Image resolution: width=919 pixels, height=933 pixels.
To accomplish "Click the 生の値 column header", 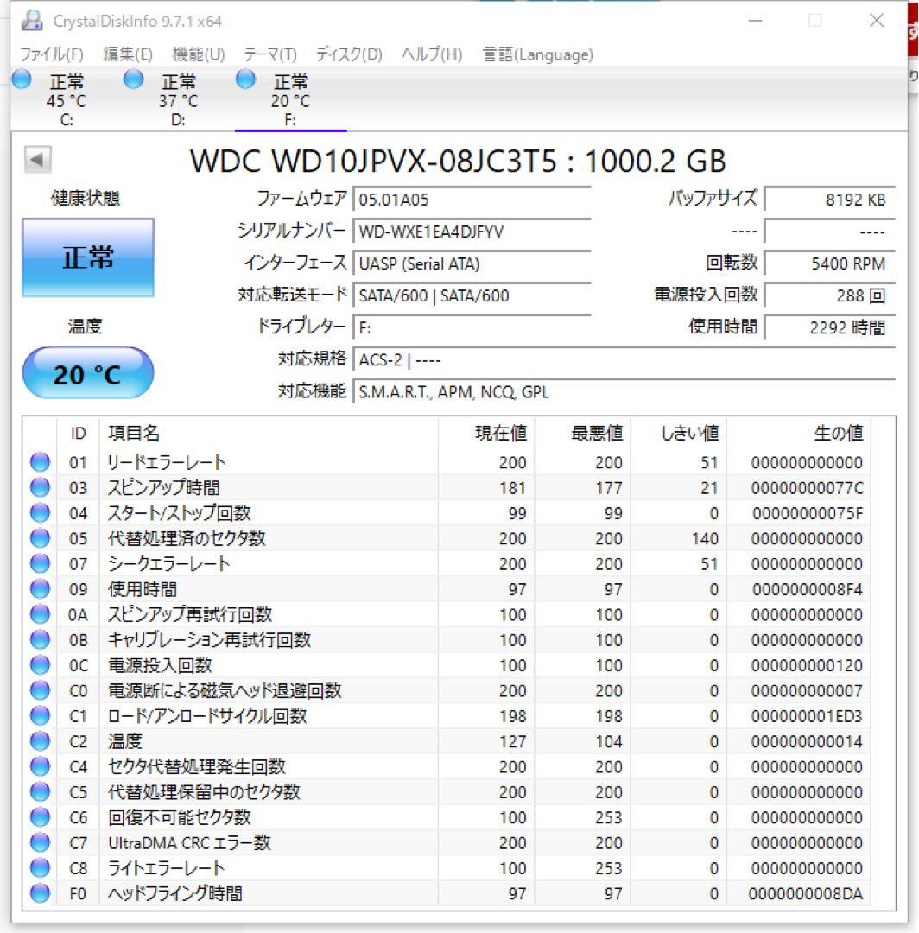I will click(837, 433).
